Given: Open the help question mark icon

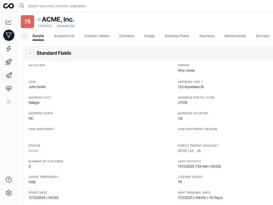Looking at the screenshot, I should pyautogui.click(x=9, y=180).
